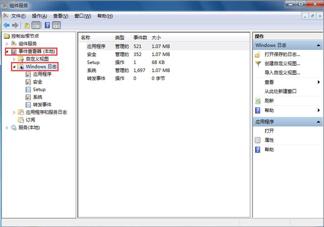Click the 组件服务 tree node icon
This screenshot has height=227, width=324.
click(x=14, y=44)
